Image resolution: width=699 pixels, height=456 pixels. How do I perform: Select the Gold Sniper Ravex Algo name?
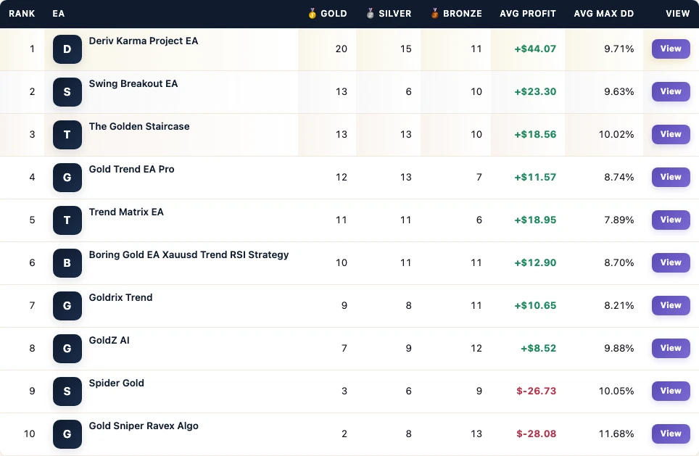pos(144,426)
